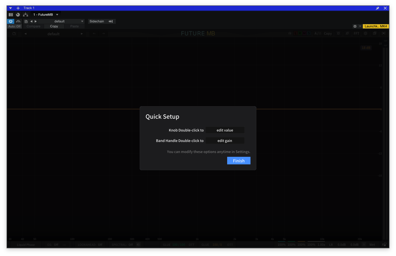
Task: Open the gear icon beside Launchk.. MK4
Action: 355,26
